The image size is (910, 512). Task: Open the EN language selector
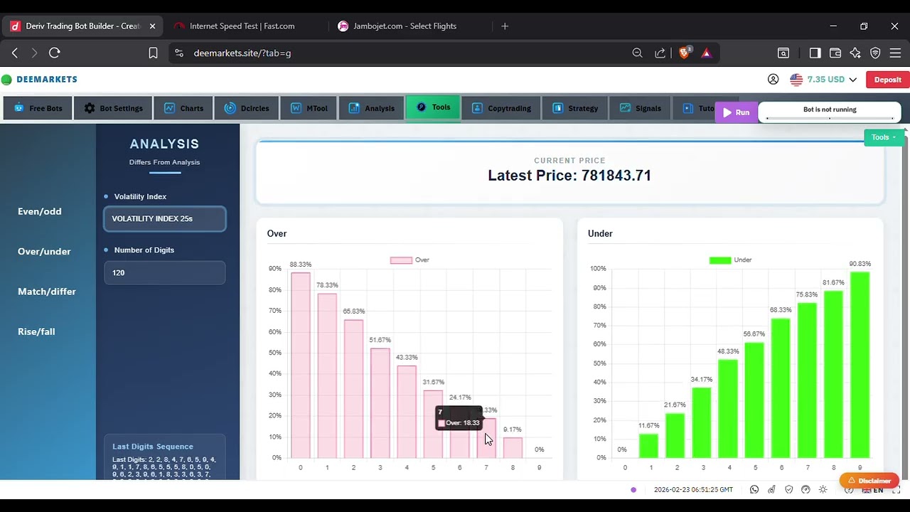[x=872, y=490]
